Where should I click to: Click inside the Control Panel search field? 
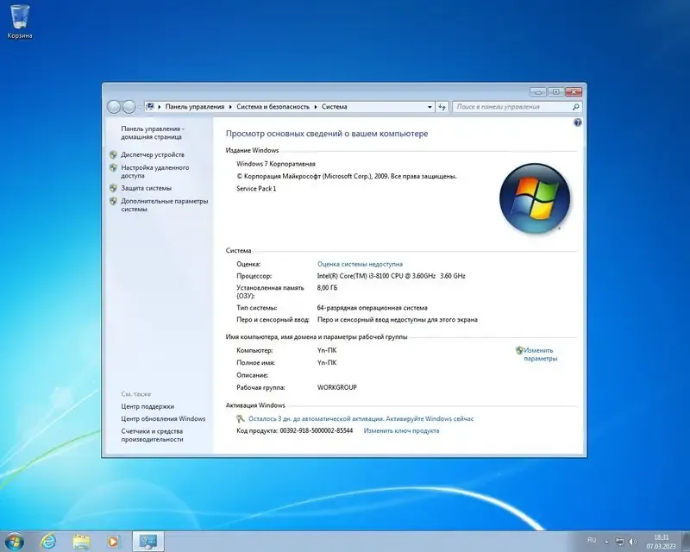517,107
